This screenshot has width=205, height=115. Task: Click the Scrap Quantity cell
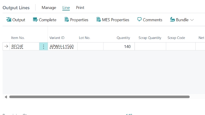(150, 46)
